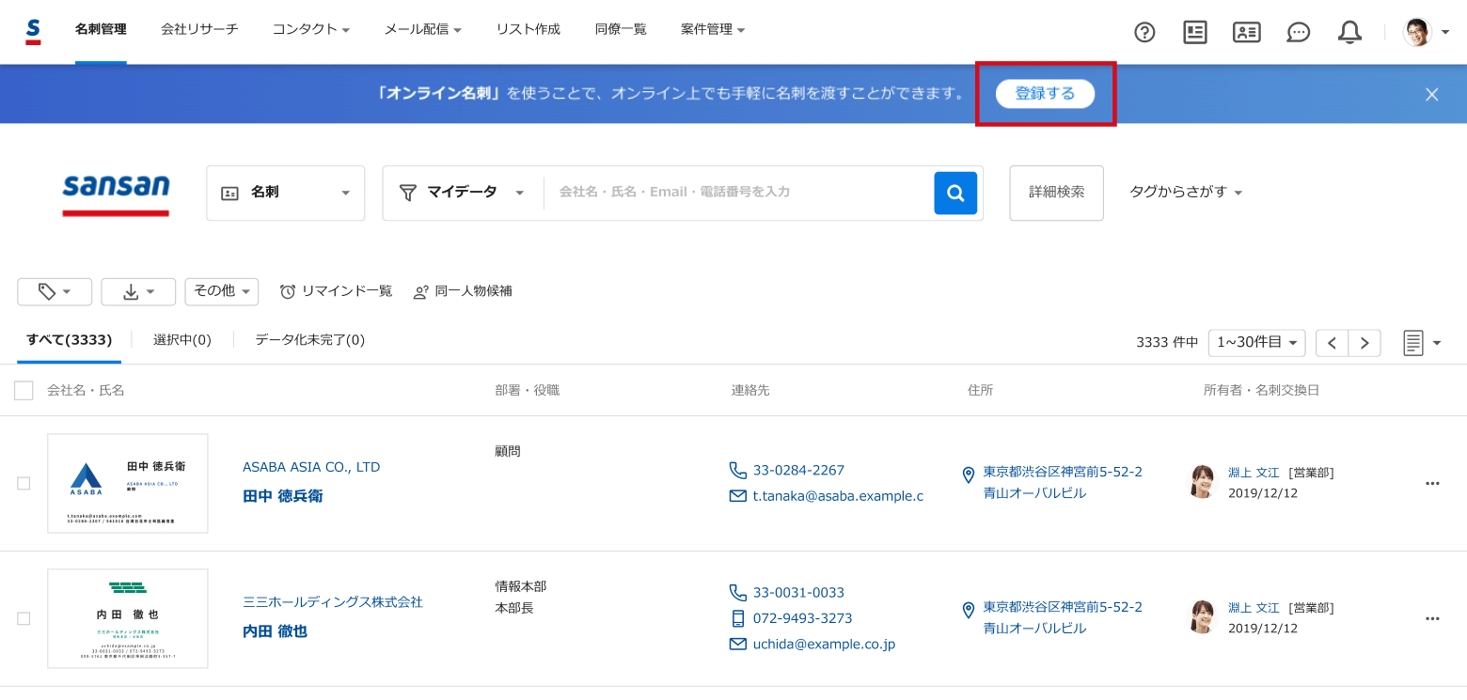The width and height of the screenshot is (1467, 700).
Task: Click phone number 33-0031-0033
Action: coord(798,593)
